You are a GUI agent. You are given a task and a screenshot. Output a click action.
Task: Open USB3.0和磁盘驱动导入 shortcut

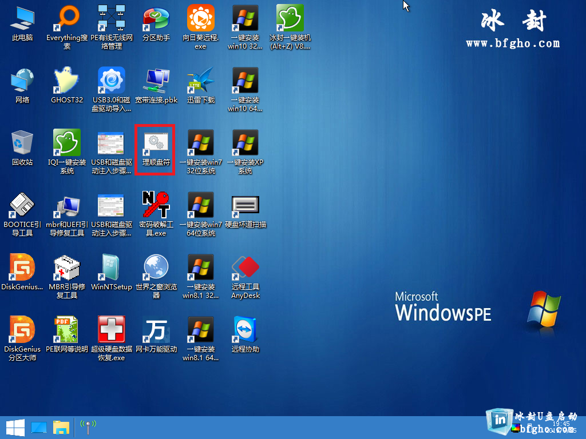click(x=112, y=89)
